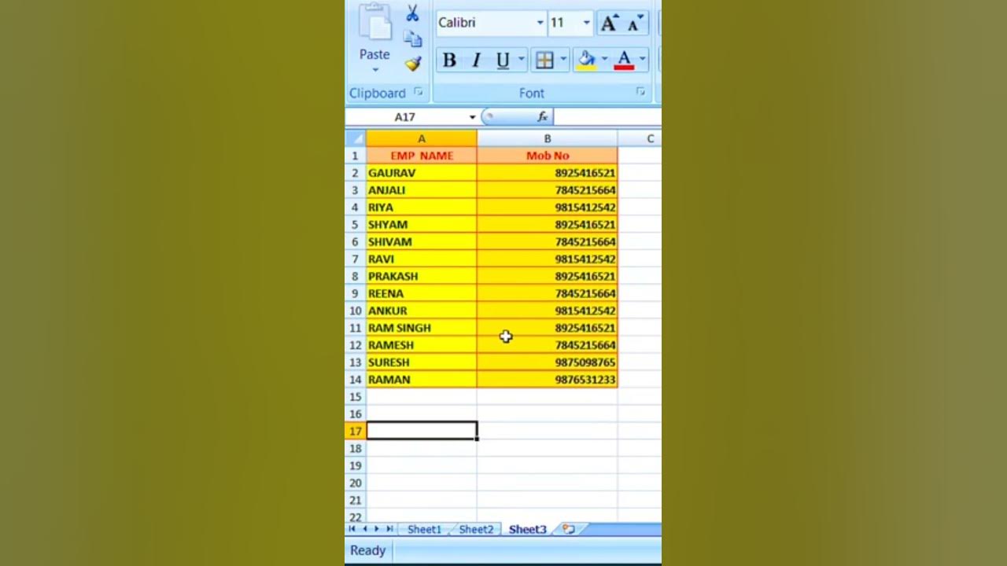
Task: Expand the font size dropdown arrow
Action: point(587,23)
